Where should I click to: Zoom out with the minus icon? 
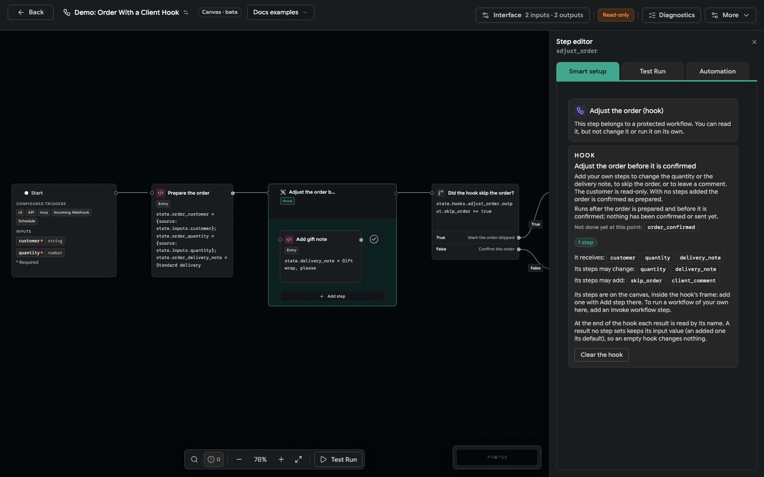239,459
